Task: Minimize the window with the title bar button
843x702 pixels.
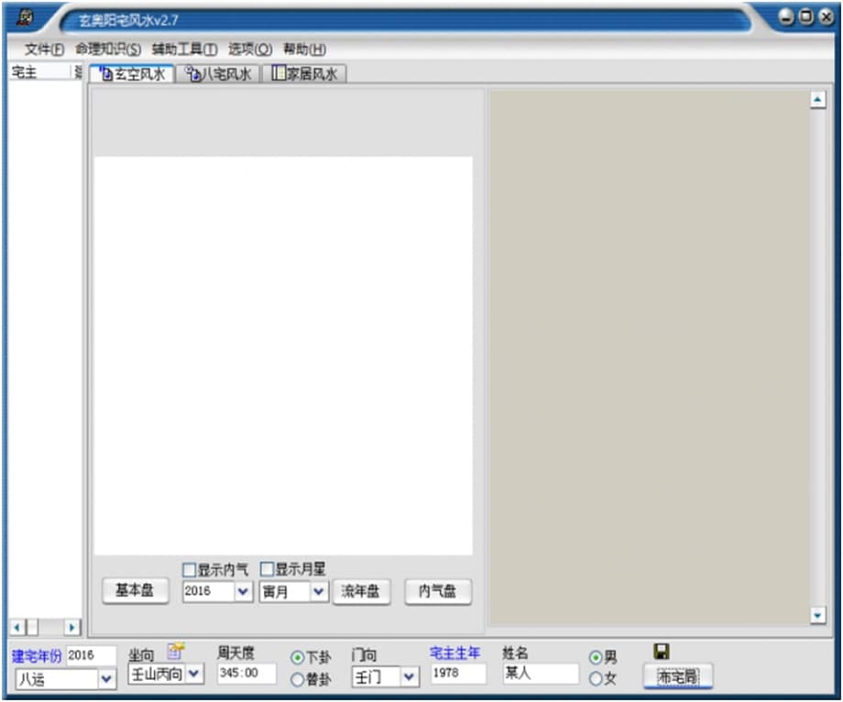Action: click(786, 17)
